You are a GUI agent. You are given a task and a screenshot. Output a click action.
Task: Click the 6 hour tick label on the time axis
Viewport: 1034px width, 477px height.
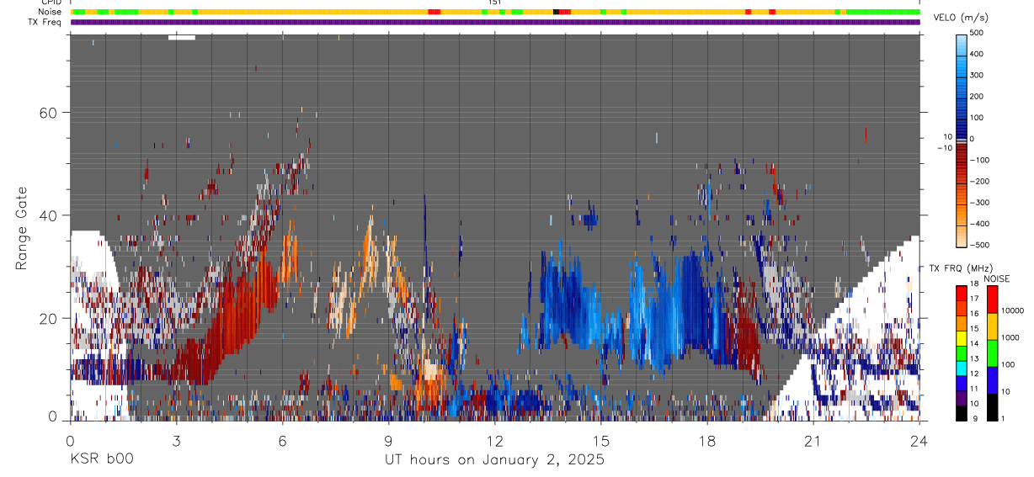tap(282, 441)
